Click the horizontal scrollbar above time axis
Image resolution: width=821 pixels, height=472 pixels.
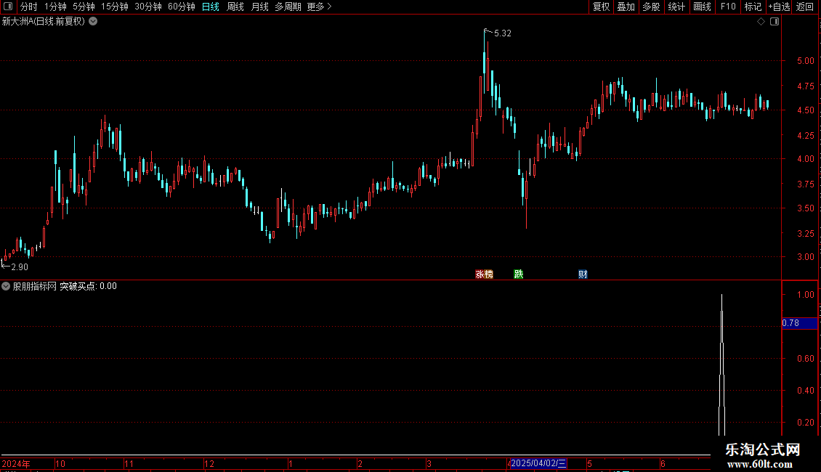coord(355,455)
